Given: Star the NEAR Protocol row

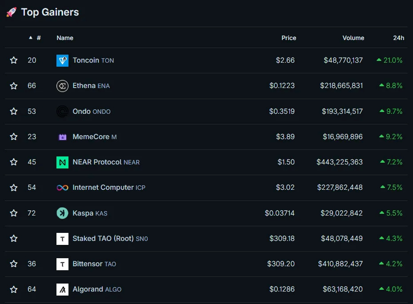Looking at the screenshot, I should pyautogui.click(x=14, y=162).
